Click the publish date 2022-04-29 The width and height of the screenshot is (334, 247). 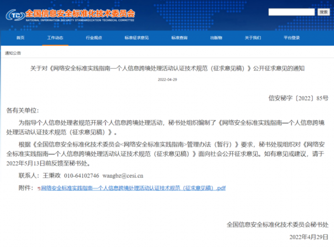coord(167,80)
